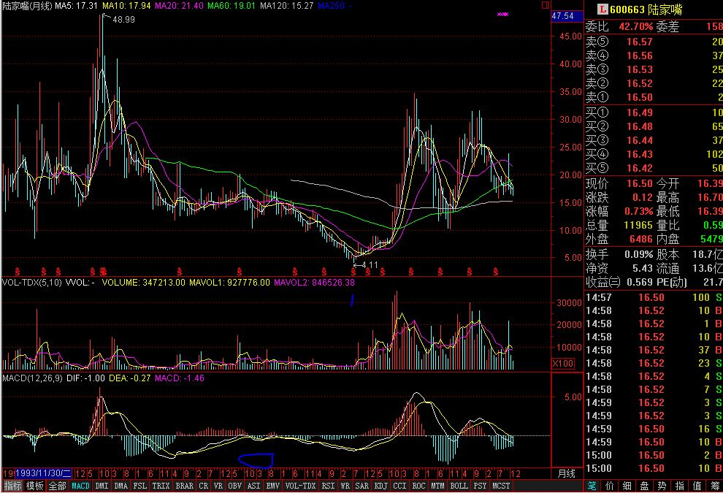Click the blue mark in volume panel
The width and height of the screenshot is (723, 493).
pyautogui.click(x=353, y=299)
